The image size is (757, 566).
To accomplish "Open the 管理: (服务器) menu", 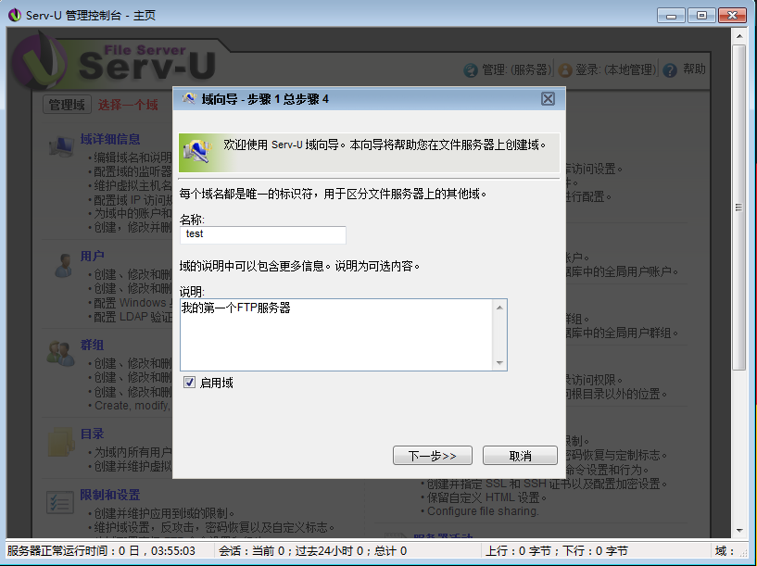I will (508, 70).
